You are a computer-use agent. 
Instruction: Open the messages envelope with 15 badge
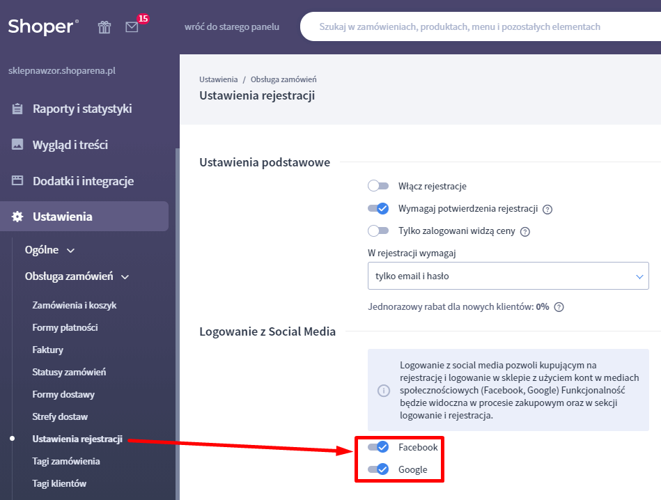[x=132, y=27]
